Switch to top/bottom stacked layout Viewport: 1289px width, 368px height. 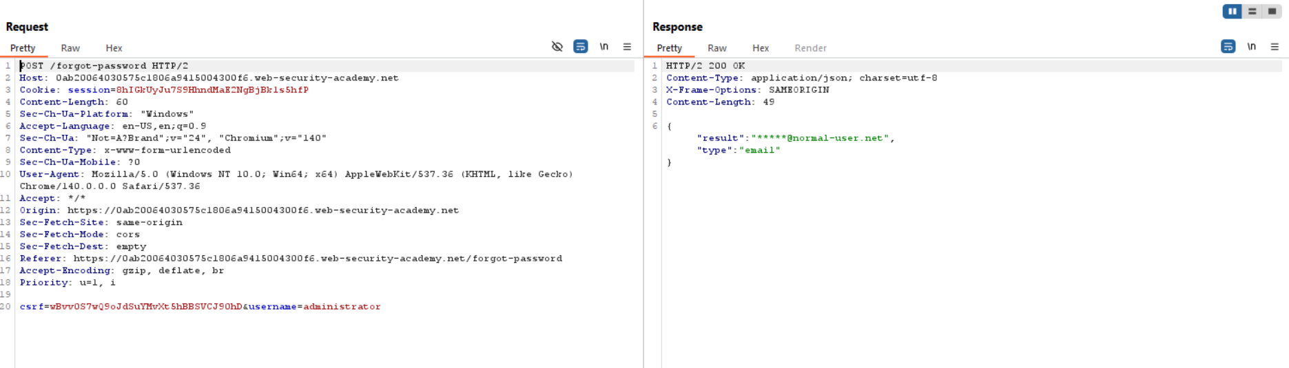(x=1252, y=11)
